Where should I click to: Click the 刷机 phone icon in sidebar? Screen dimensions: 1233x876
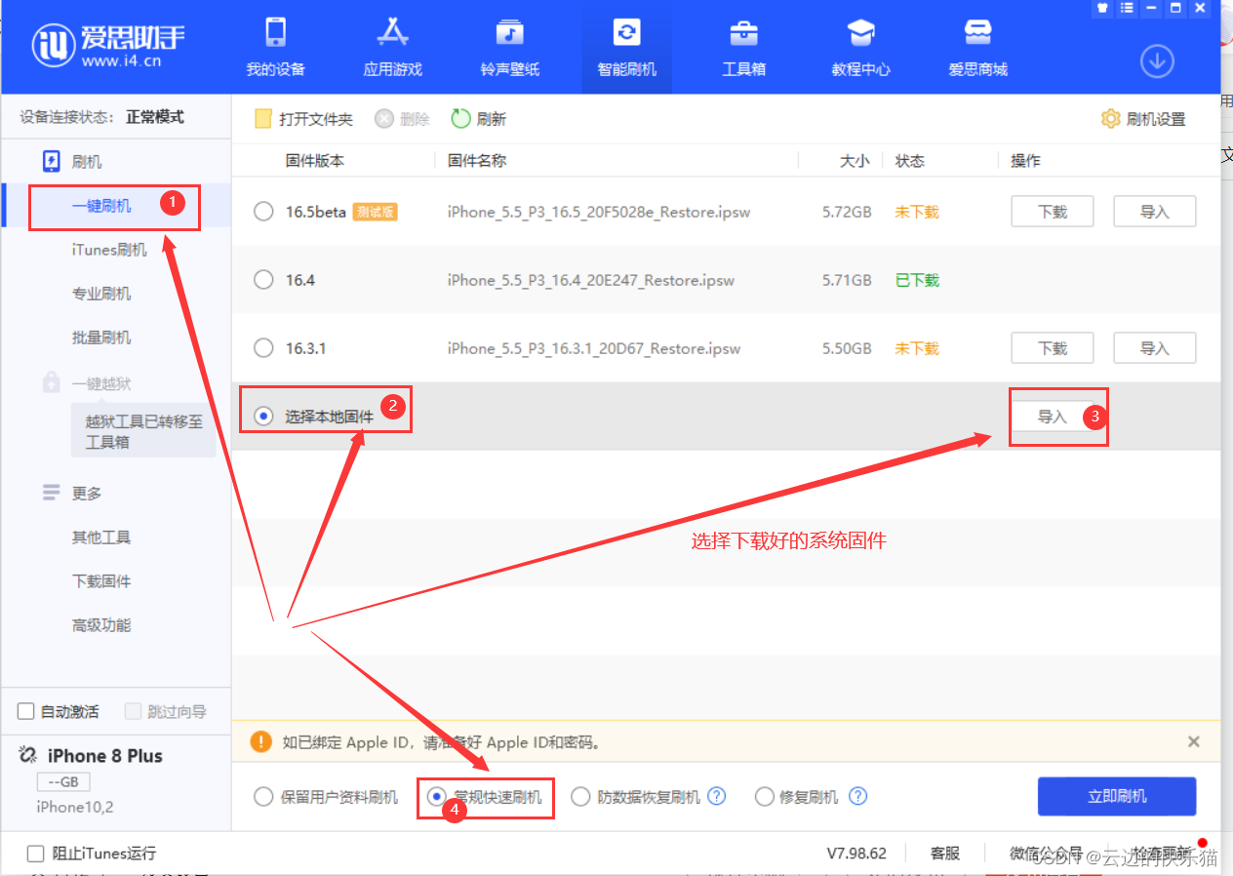(x=52, y=162)
